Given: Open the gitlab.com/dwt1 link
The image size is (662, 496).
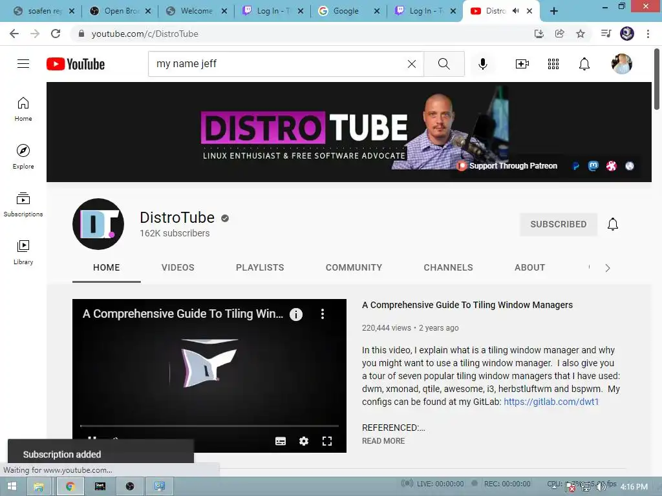Looking at the screenshot, I should pyautogui.click(x=551, y=402).
